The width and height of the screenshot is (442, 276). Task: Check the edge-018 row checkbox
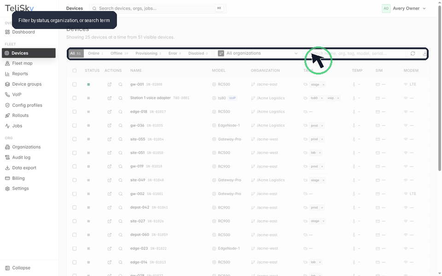point(75,112)
